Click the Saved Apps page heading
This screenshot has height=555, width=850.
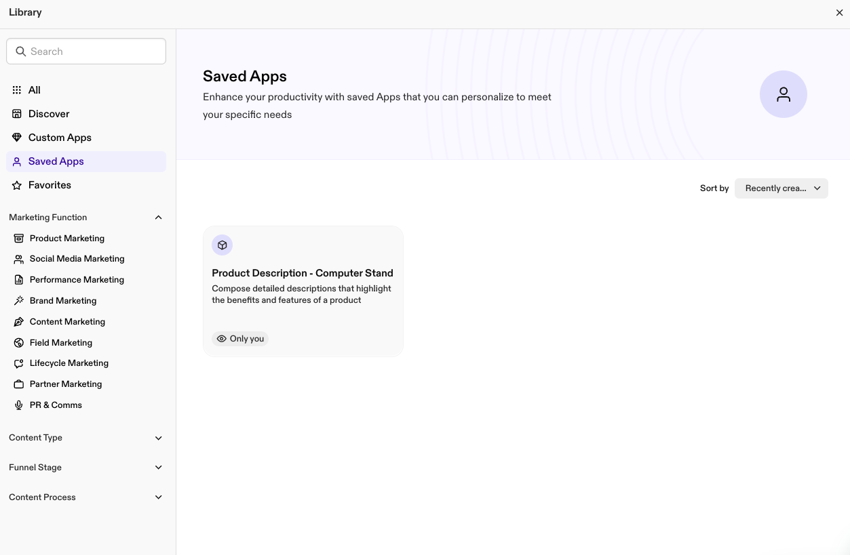tap(245, 77)
